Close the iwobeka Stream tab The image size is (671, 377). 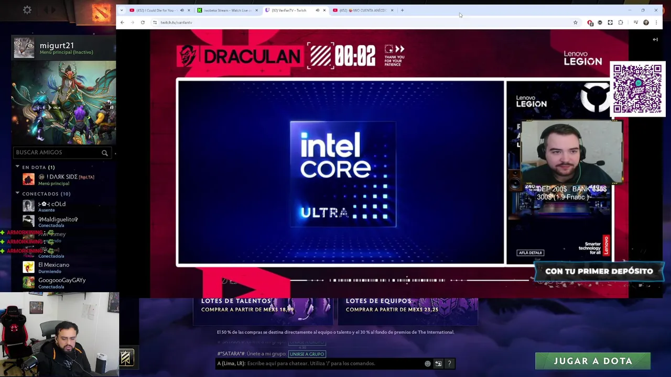[x=256, y=10]
